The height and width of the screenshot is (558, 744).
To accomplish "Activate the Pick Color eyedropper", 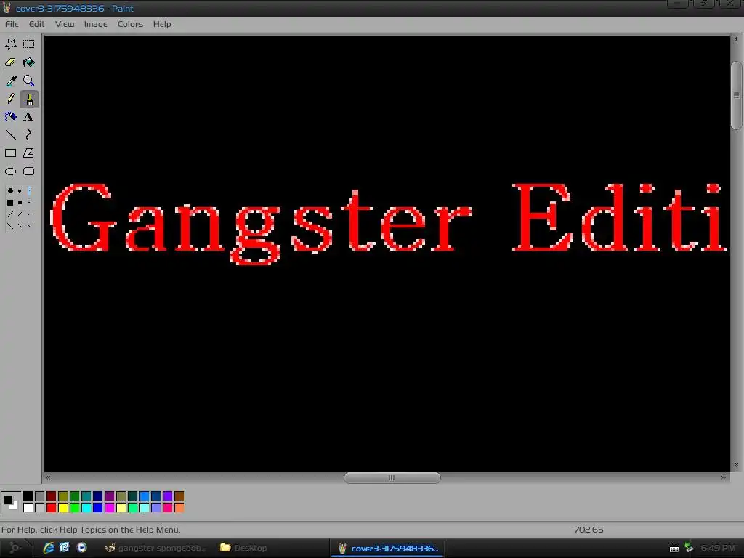I will (x=10, y=81).
